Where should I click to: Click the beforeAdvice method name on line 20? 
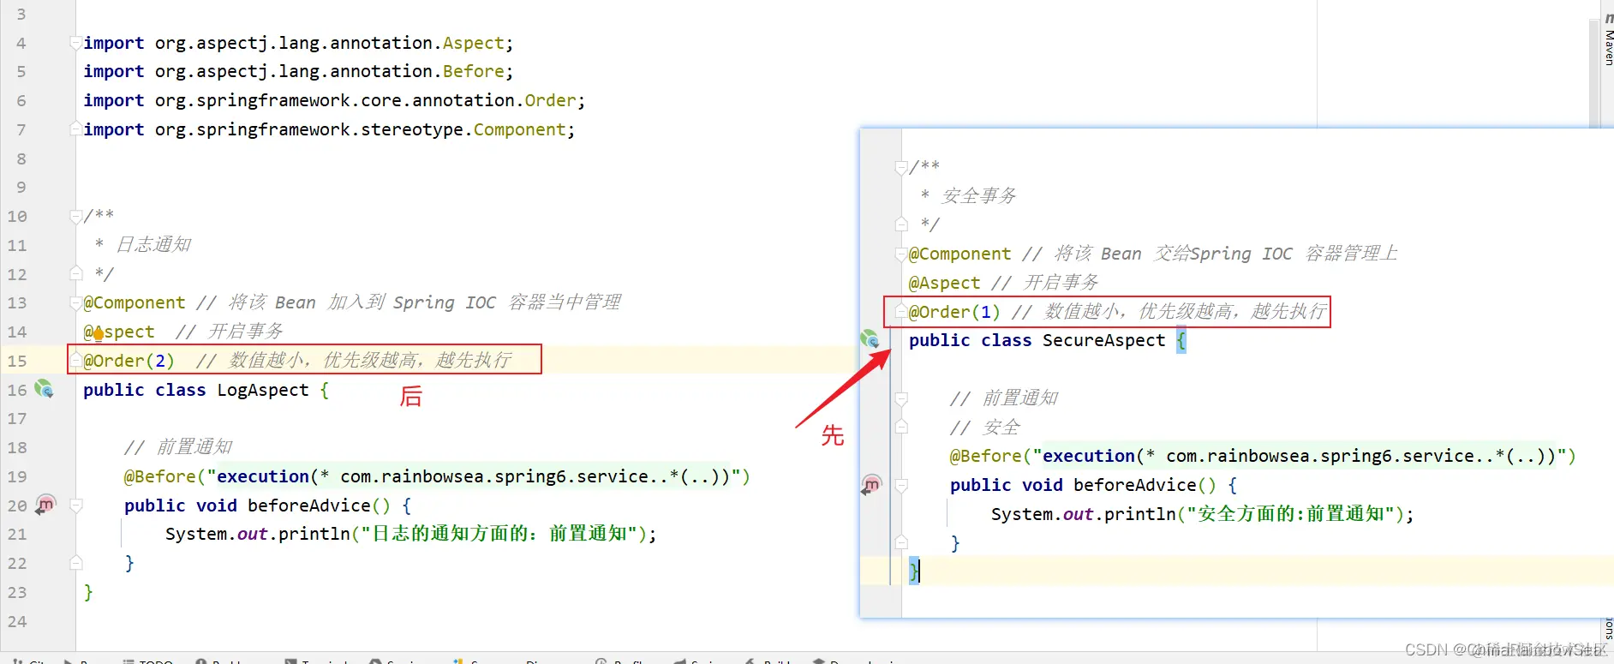coord(308,505)
